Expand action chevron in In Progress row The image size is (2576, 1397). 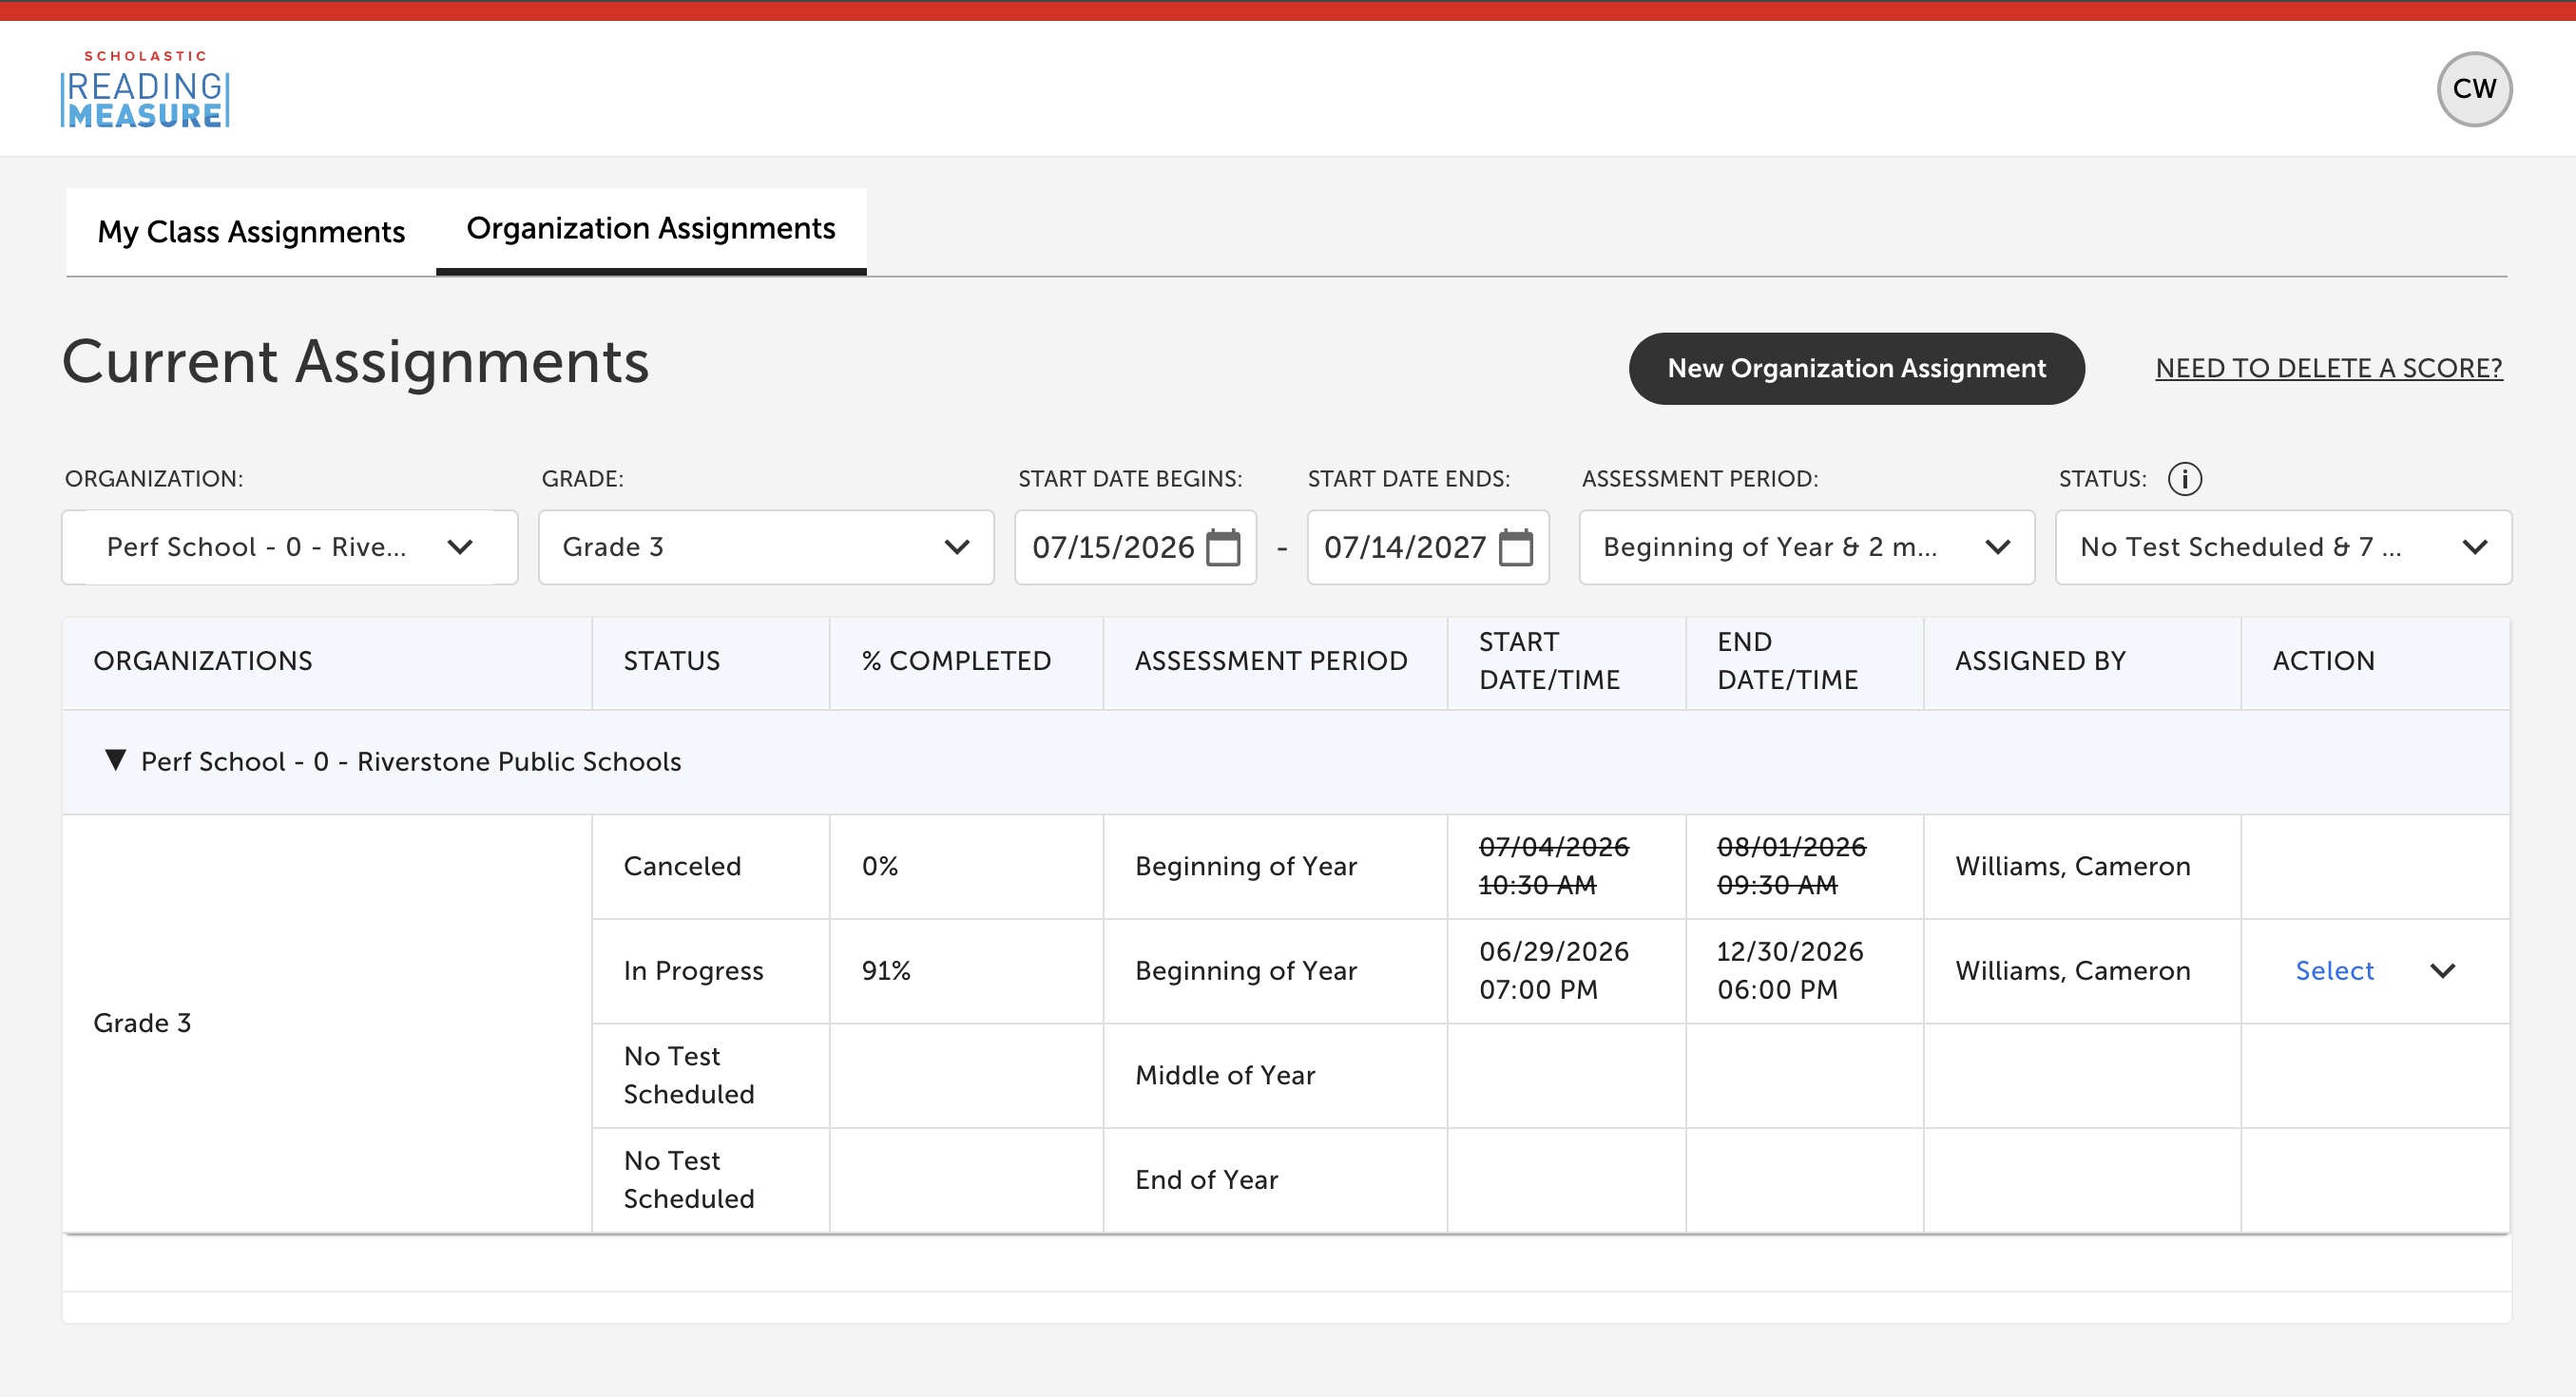[x=2442, y=971]
